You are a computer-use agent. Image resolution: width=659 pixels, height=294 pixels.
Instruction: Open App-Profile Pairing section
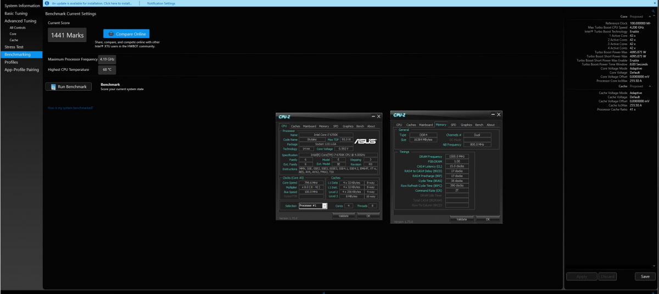pyautogui.click(x=21, y=70)
